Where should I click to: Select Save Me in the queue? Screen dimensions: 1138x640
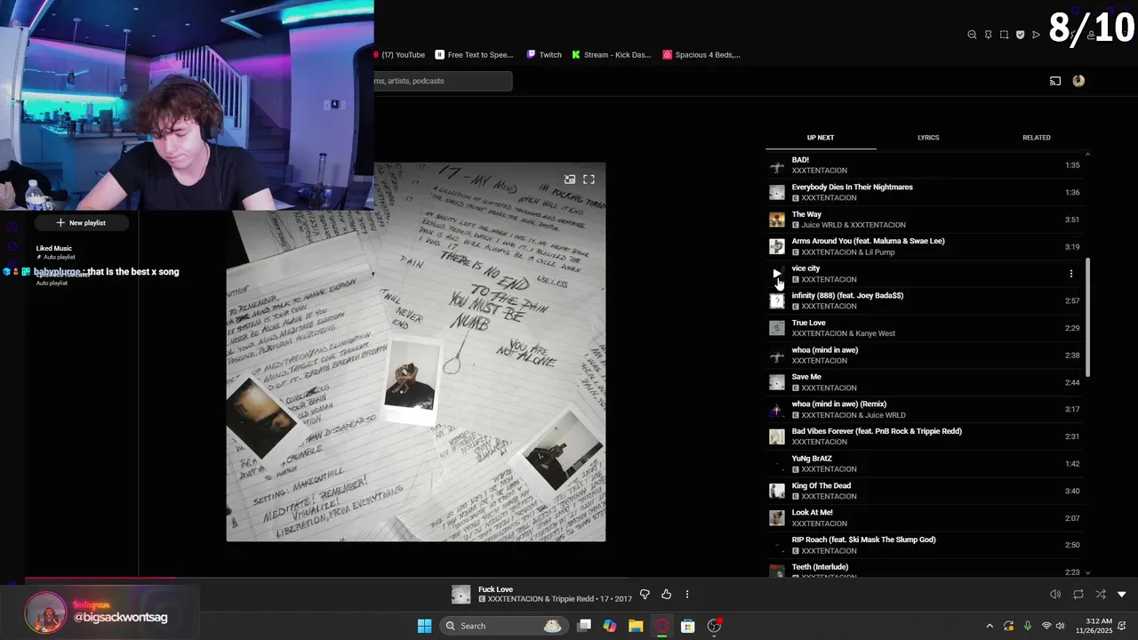pos(925,382)
